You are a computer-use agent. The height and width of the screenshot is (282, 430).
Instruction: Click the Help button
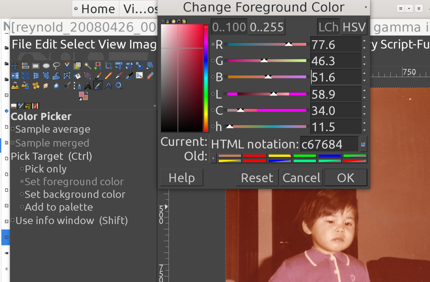tap(182, 178)
